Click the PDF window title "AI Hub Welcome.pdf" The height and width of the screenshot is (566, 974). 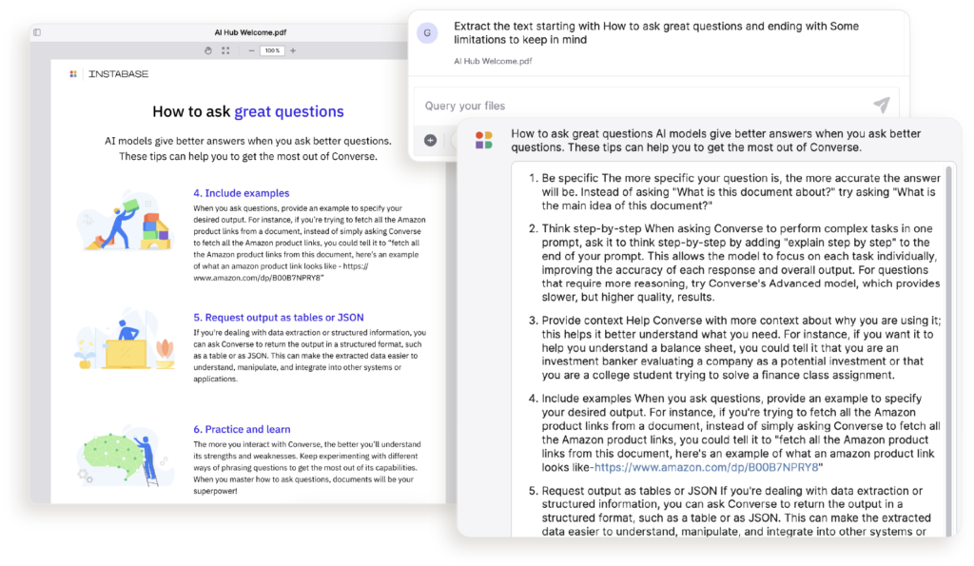point(250,32)
